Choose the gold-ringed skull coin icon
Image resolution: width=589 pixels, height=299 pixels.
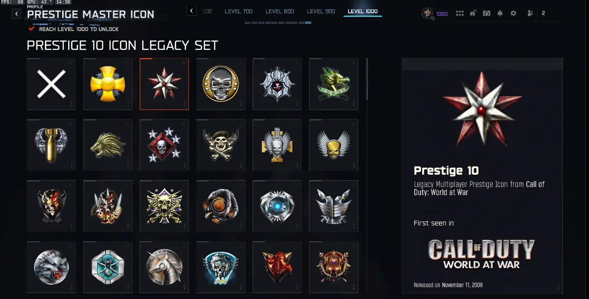tap(221, 84)
